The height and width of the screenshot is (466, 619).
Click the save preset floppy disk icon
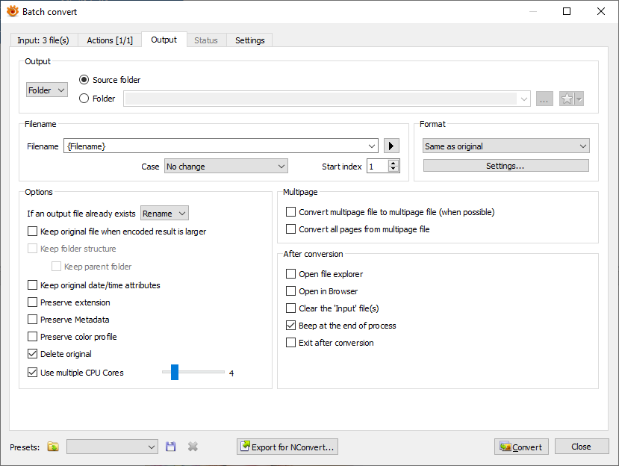click(171, 447)
